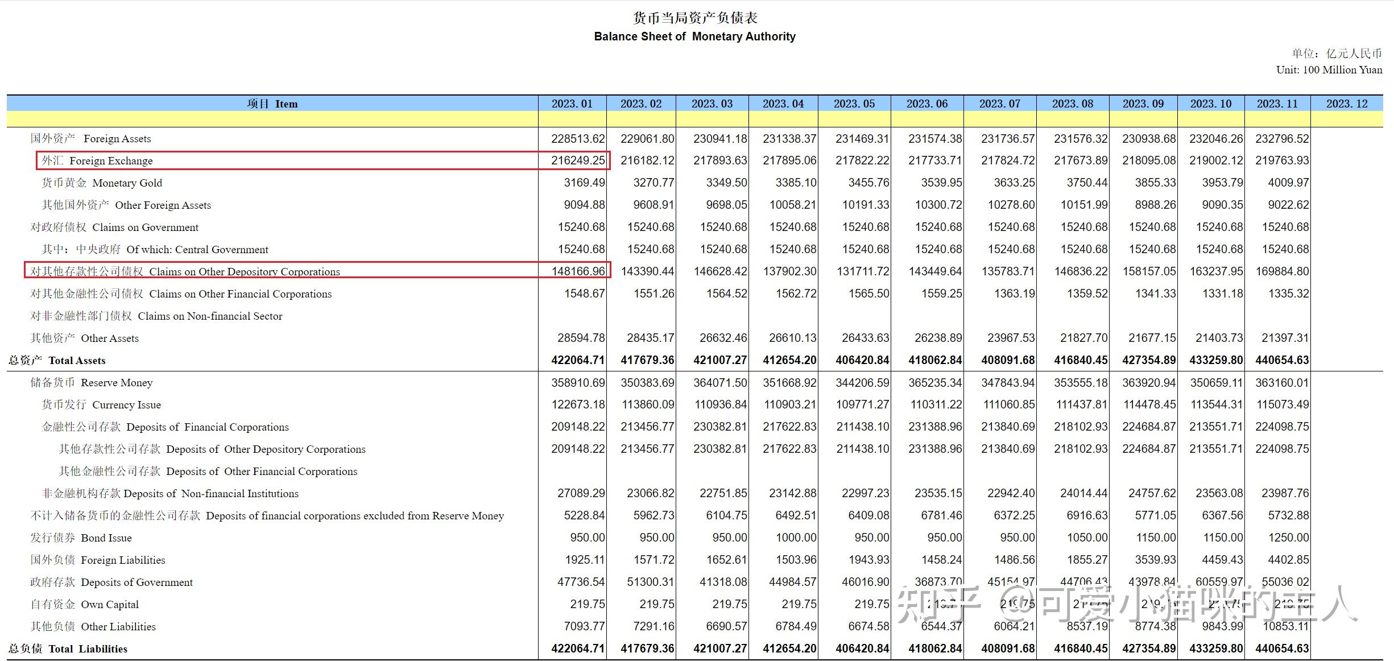Select Bond Issue value 1250.00
The width and height of the screenshot is (1394, 661).
tap(1288, 538)
